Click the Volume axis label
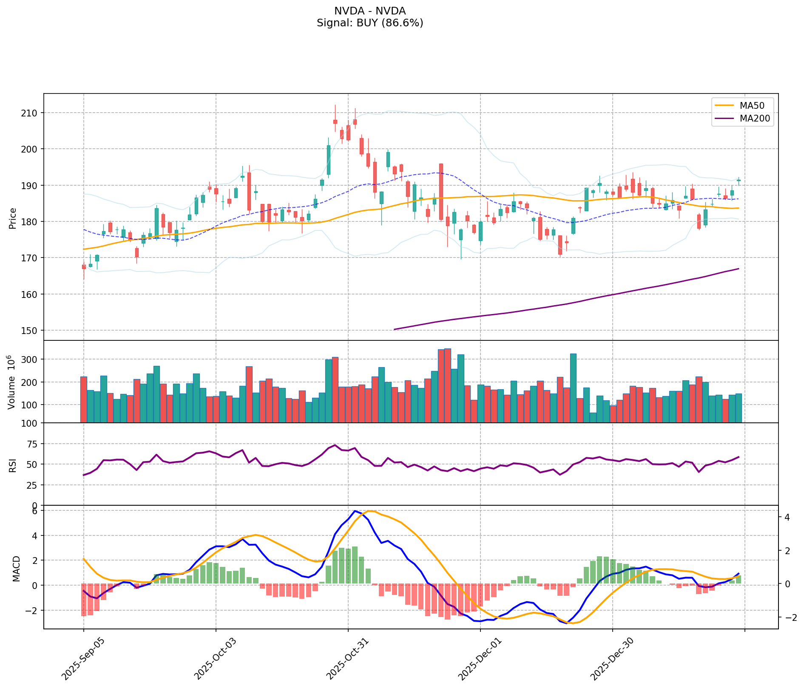The width and height of the screenshot is (804, 688). tap(13, 382)
